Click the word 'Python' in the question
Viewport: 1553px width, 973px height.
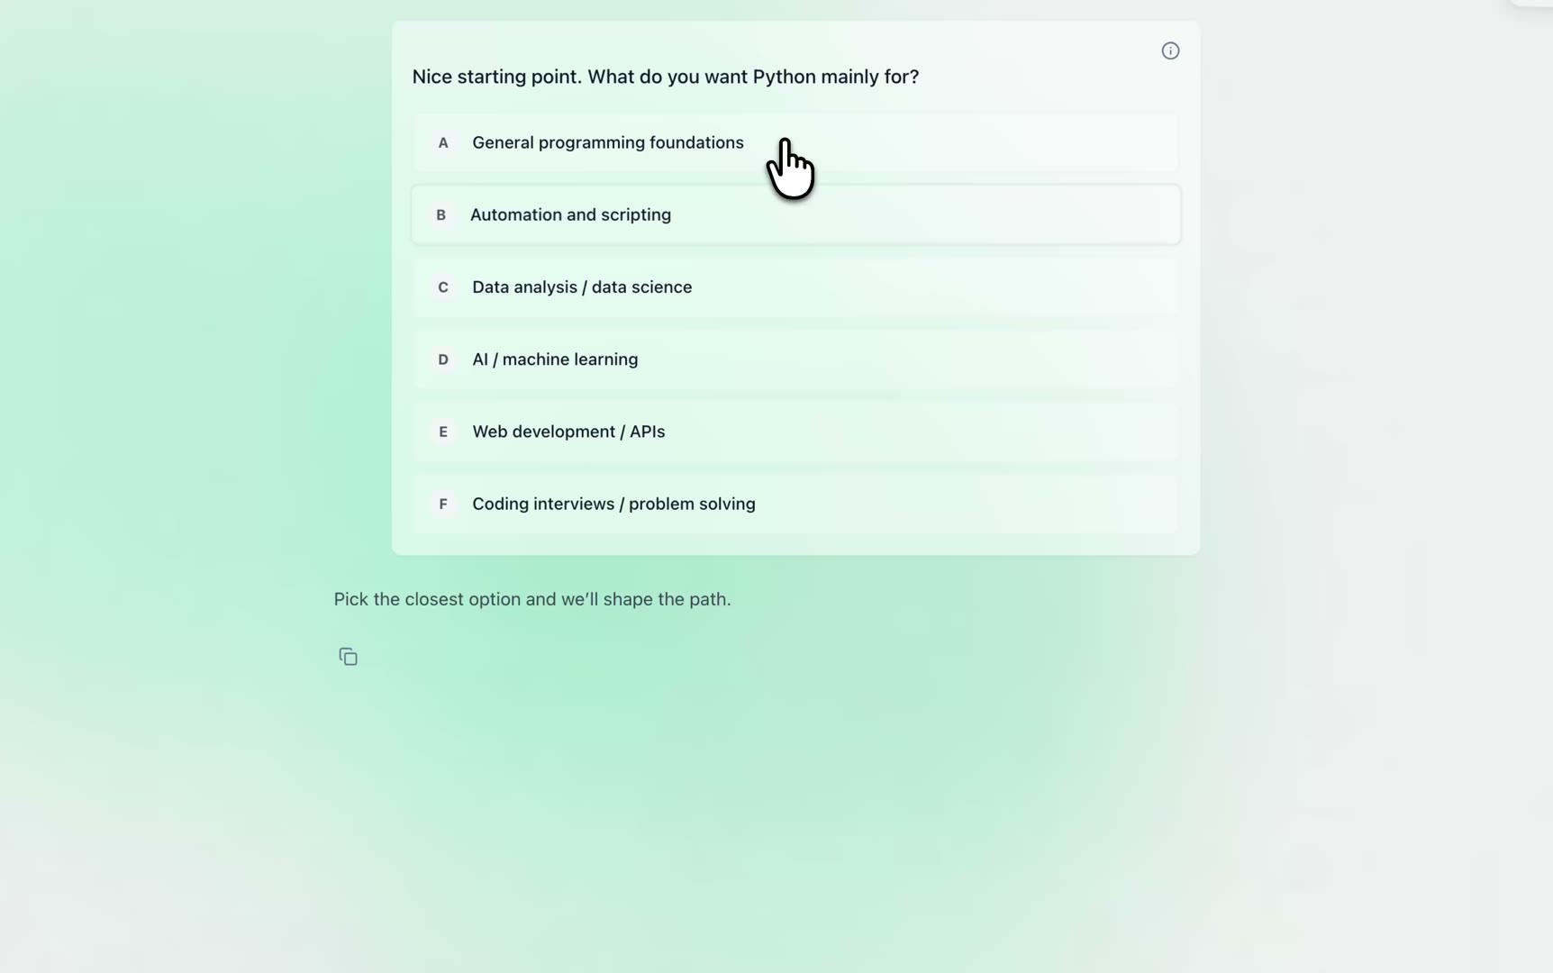pos(784,77)
